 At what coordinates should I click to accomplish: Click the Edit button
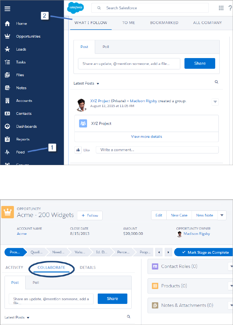[159, 215]
